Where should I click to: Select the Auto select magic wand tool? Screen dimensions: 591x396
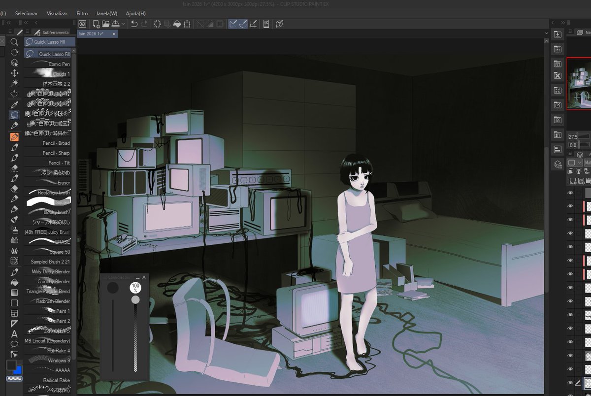pyautogui.click(x=14, y=83)
